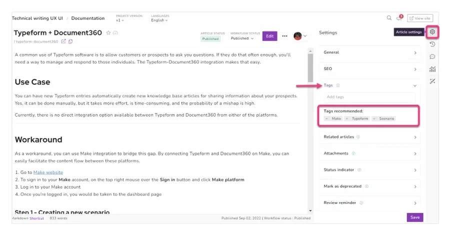Screen dimensions: 451x236
Task: Click the Save button
Action: click(415, 217)
